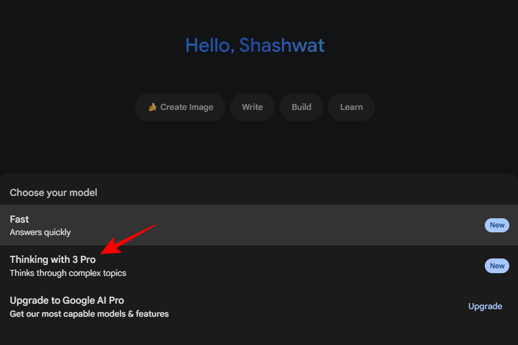This screenshot has width=518, height=345.
Task: Click the 'Thinks through complex topics' description
Action: [x=68, y=273]
